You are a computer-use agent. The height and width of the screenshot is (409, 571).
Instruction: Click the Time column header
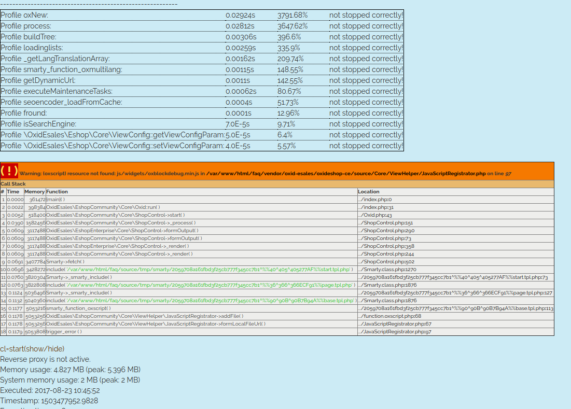coord(13,192)
